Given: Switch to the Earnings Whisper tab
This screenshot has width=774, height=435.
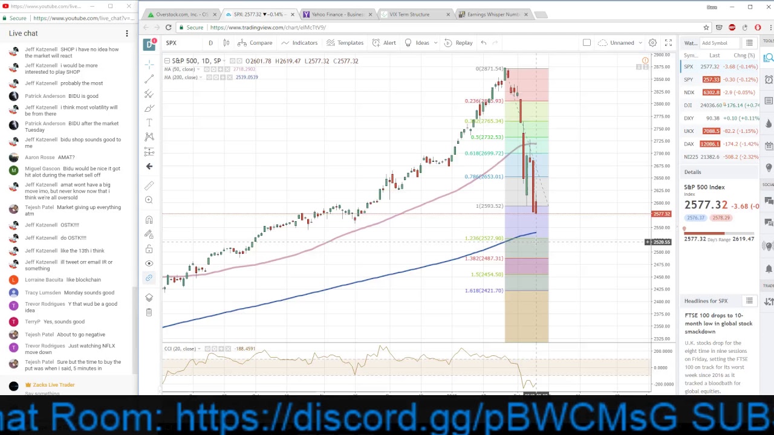Looking at the screenshot, I should 493,14.
